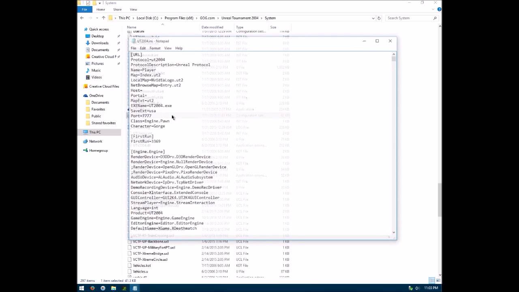Jump to Unreal Tournament 2004 breadcrumb
Image resolution: width=519 pixels, height=292 pixels.
tap(240, 18)
